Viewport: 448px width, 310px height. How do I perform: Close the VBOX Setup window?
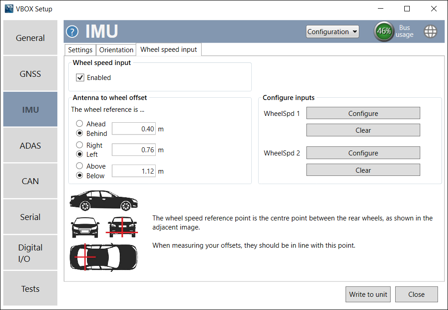(434, 9)
